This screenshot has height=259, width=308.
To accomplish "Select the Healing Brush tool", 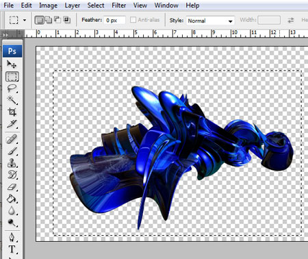I will coord(12,139).
